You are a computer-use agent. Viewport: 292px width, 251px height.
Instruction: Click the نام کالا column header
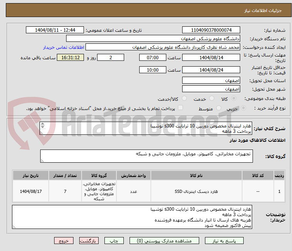point(196,175)
